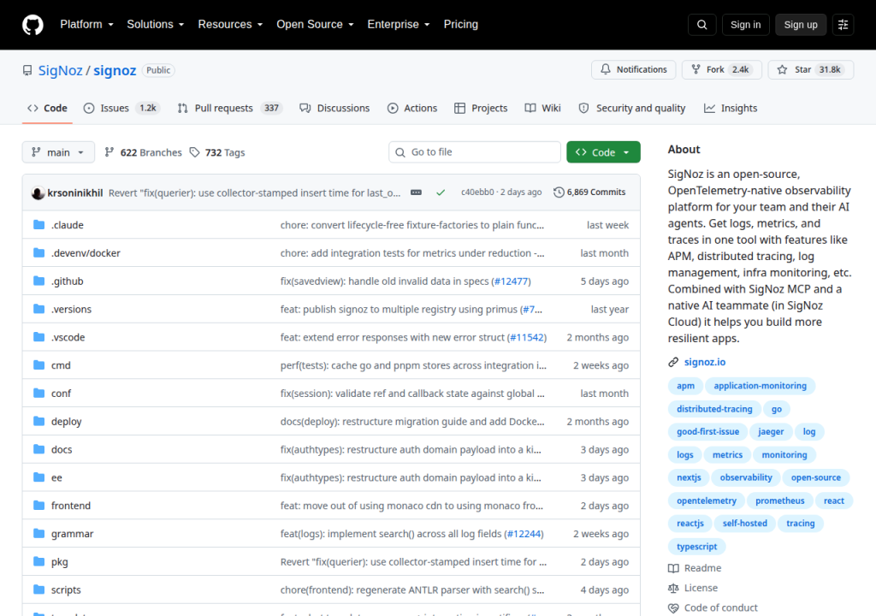876x616 pixels.
Task: Click the GitHub logo icon
Action: 33,25
